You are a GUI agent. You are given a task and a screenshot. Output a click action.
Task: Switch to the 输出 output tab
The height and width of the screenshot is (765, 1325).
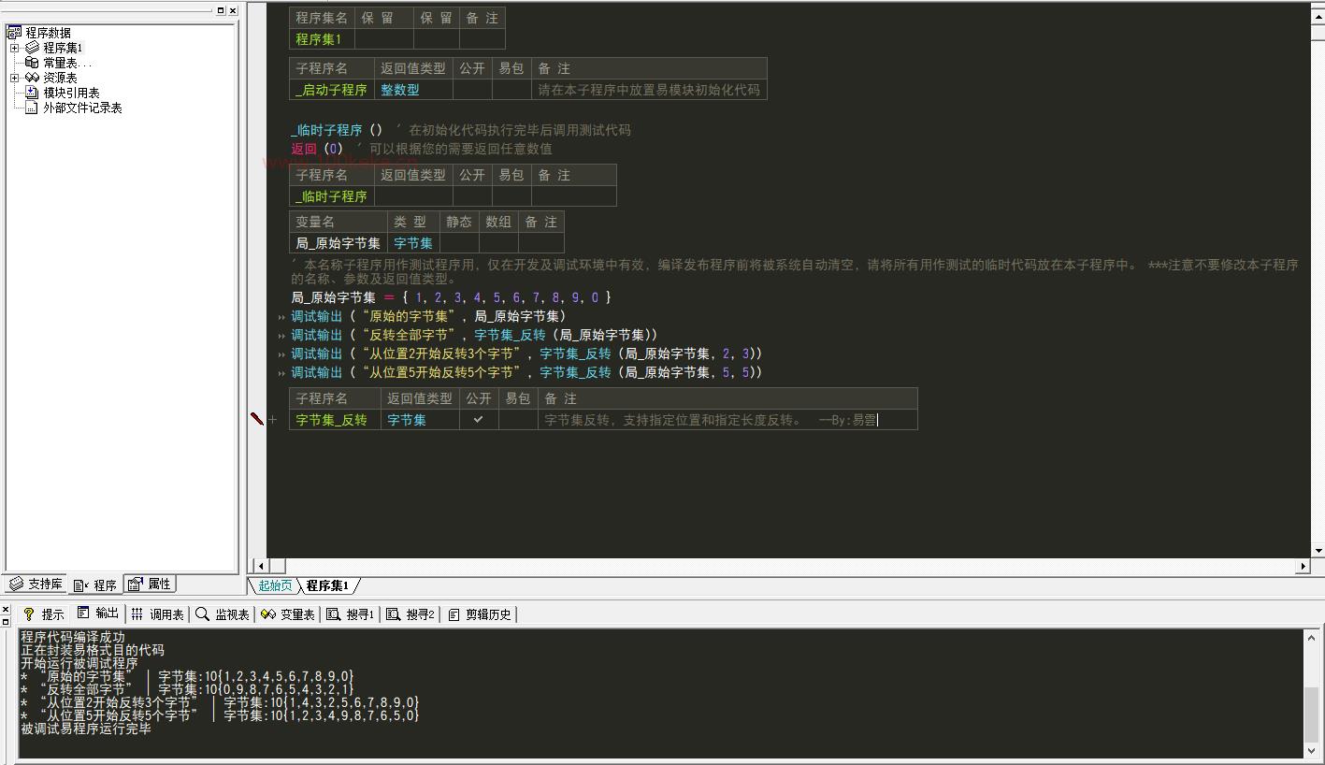(x=98, y=613)
